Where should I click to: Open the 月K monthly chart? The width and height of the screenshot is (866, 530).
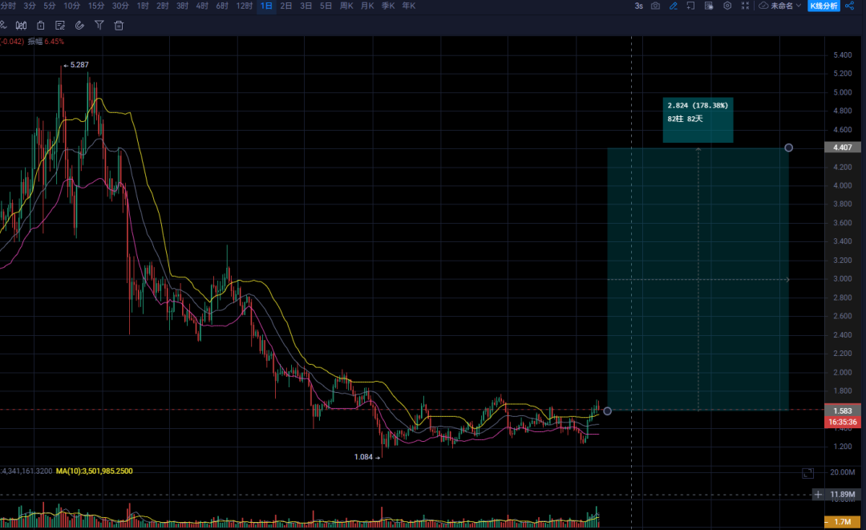(367, 6)
